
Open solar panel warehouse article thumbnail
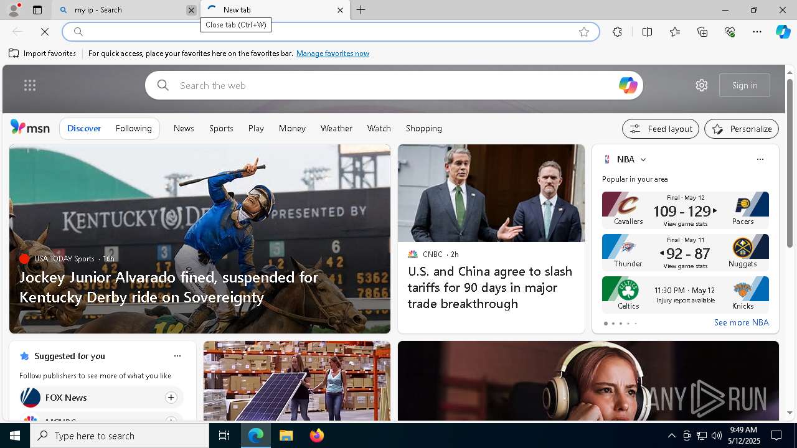pos(297,381)
